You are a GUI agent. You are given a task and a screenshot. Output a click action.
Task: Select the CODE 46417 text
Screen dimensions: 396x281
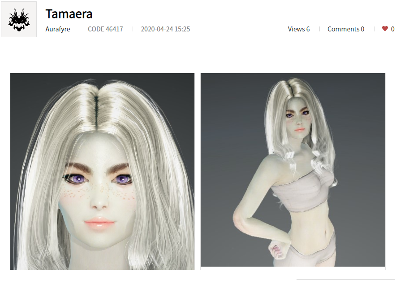[x=105, y=29]
